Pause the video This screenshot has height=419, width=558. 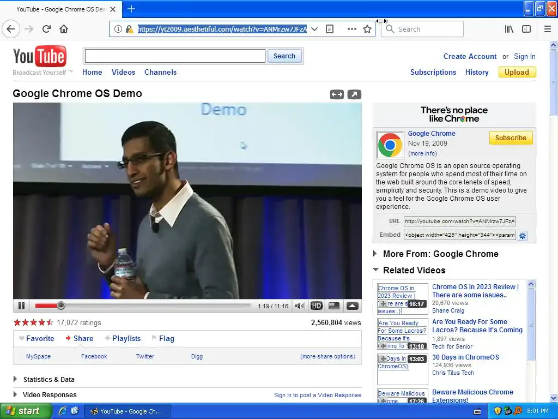coord(21,306)
